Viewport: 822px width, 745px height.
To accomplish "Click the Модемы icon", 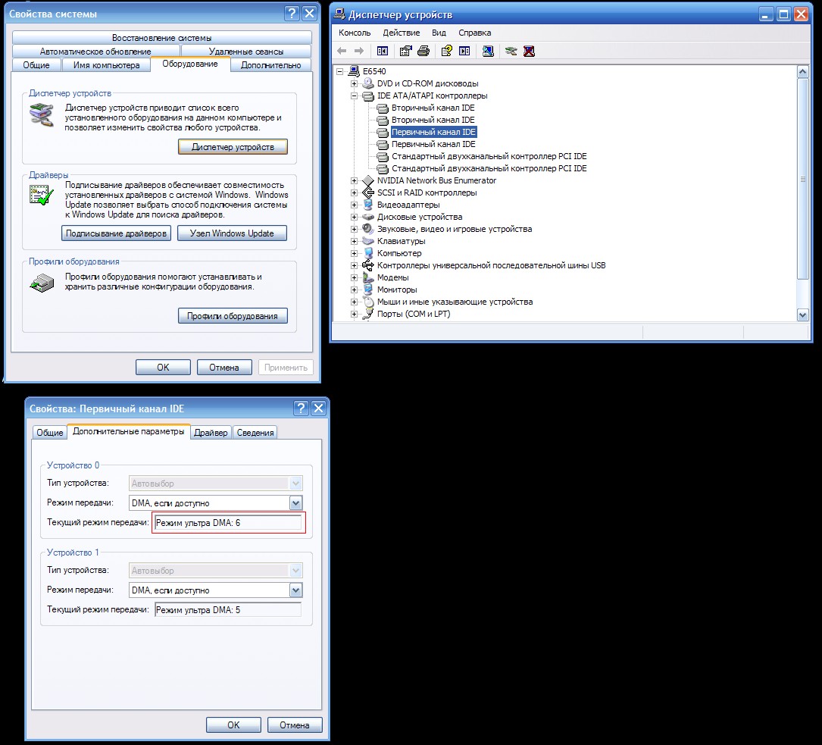I will (368, 277).
